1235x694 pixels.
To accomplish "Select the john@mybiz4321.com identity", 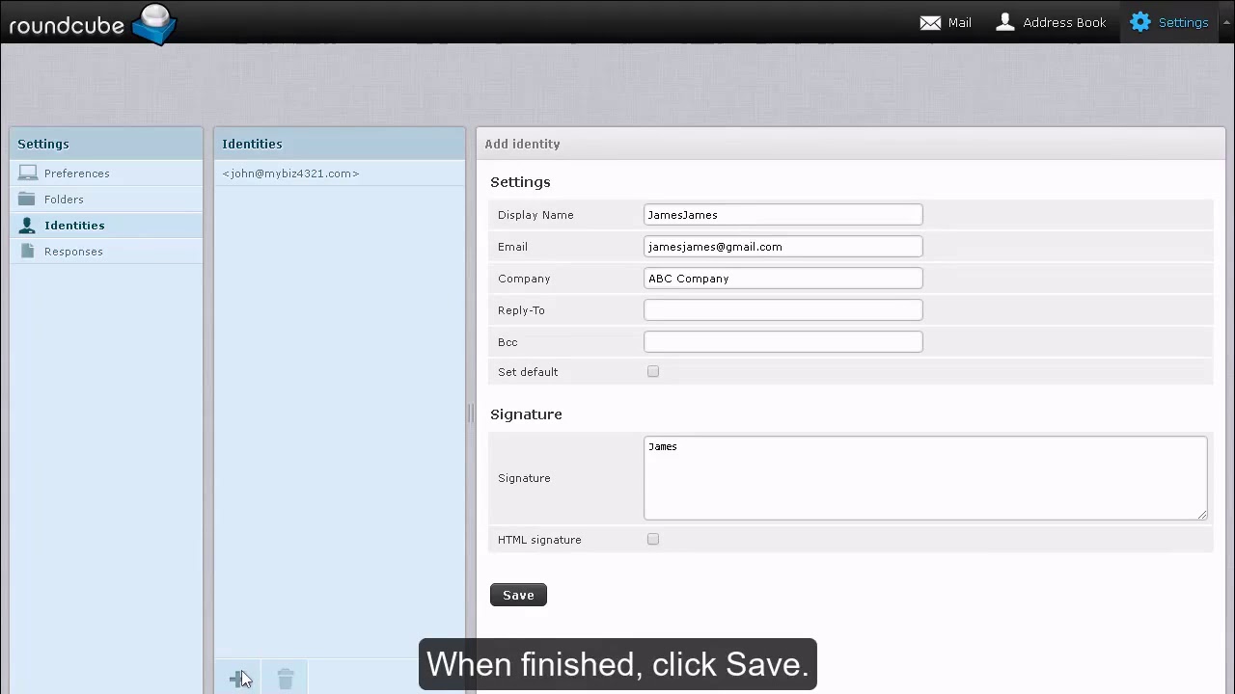I will click(x=339, y=173).
